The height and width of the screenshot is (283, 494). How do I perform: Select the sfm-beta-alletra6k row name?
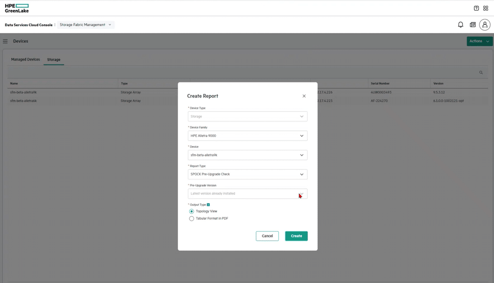[x=23, y=101]
